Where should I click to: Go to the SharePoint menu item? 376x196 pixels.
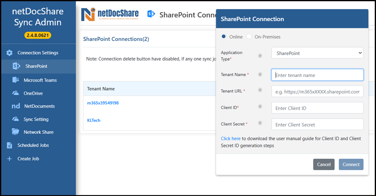[x=36, y=66]
